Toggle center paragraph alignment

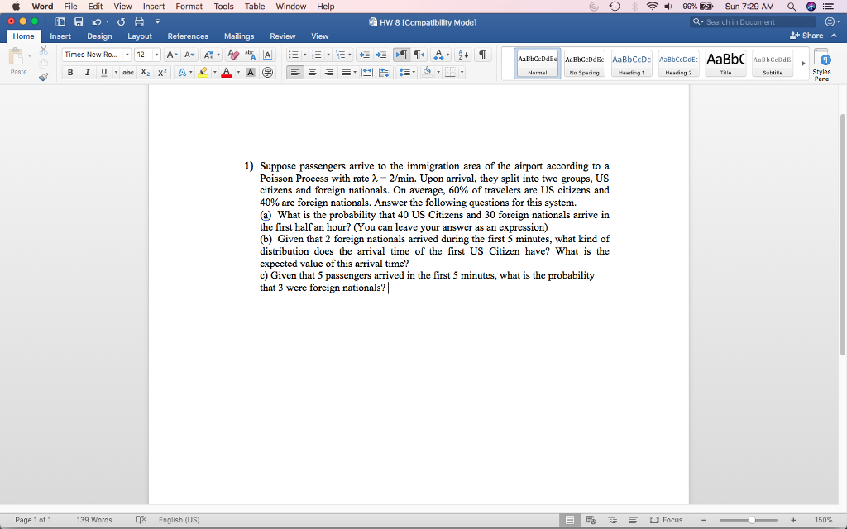point(311,73)
